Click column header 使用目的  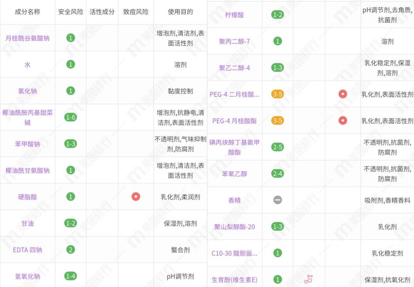[x=180, y=12]
